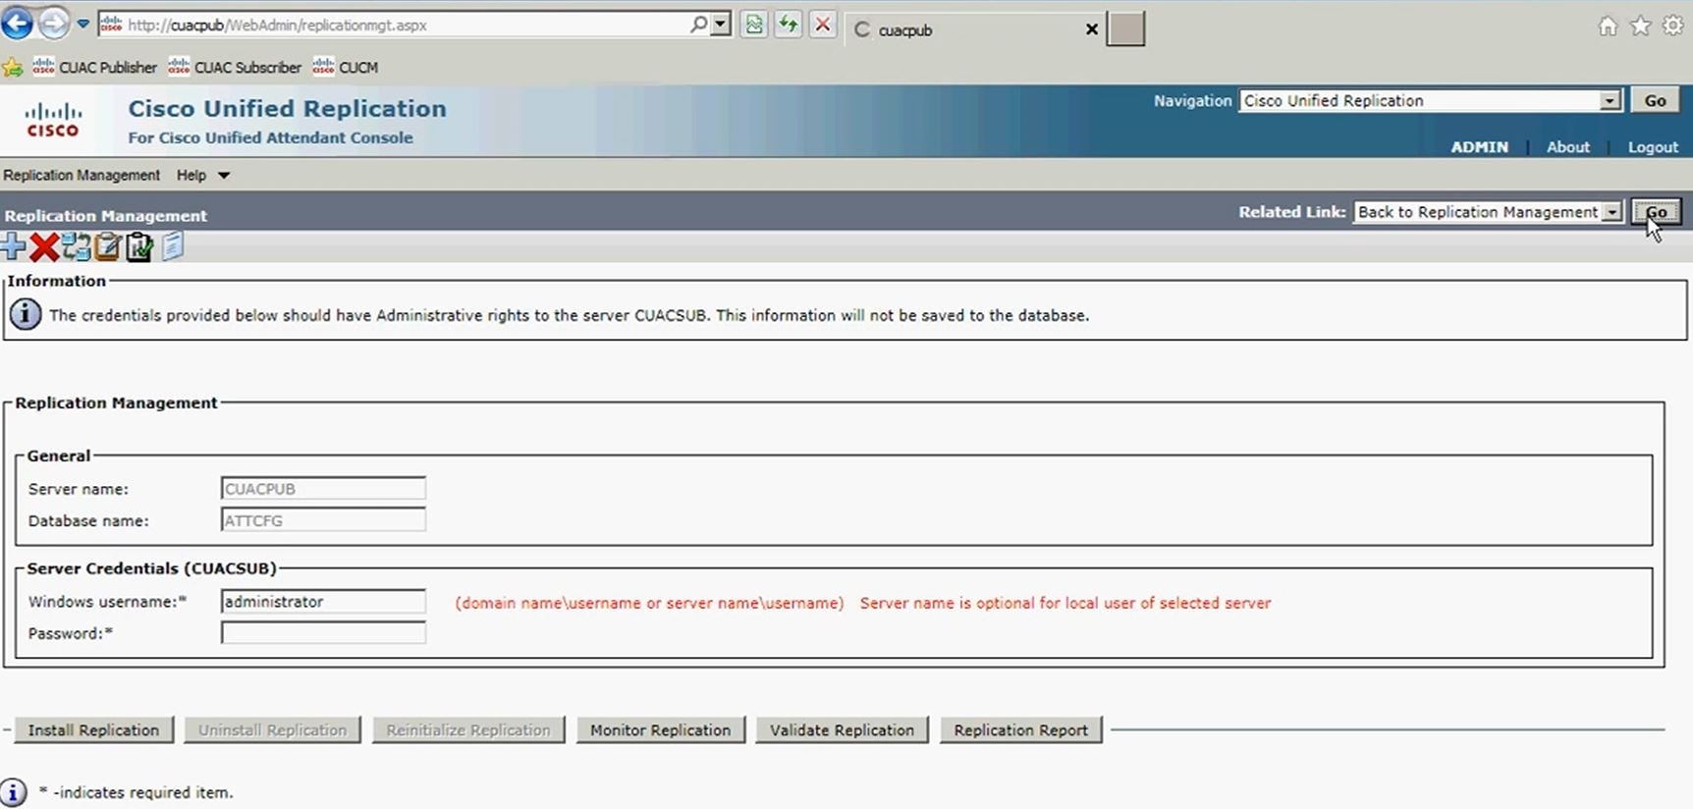Open the Help menu
This screenshot has width=1693, height=809.
pos(191,175)
